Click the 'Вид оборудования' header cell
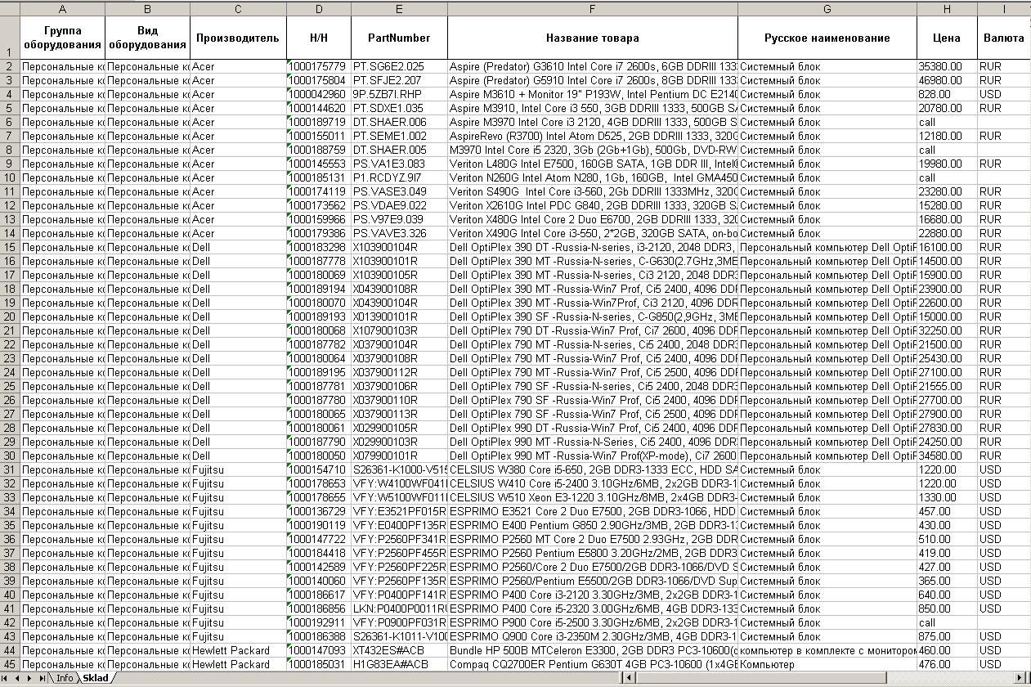1031x687 pixels. 148,38
